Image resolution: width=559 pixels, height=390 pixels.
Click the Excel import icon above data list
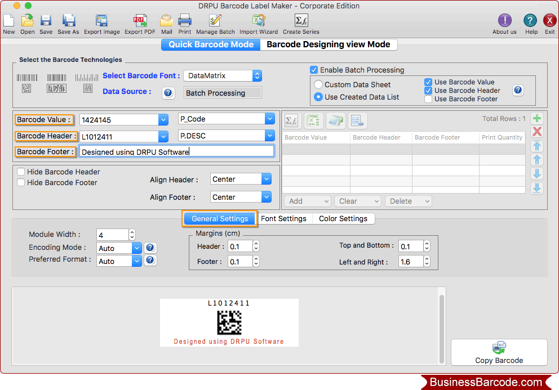click(x=313, y=121)
